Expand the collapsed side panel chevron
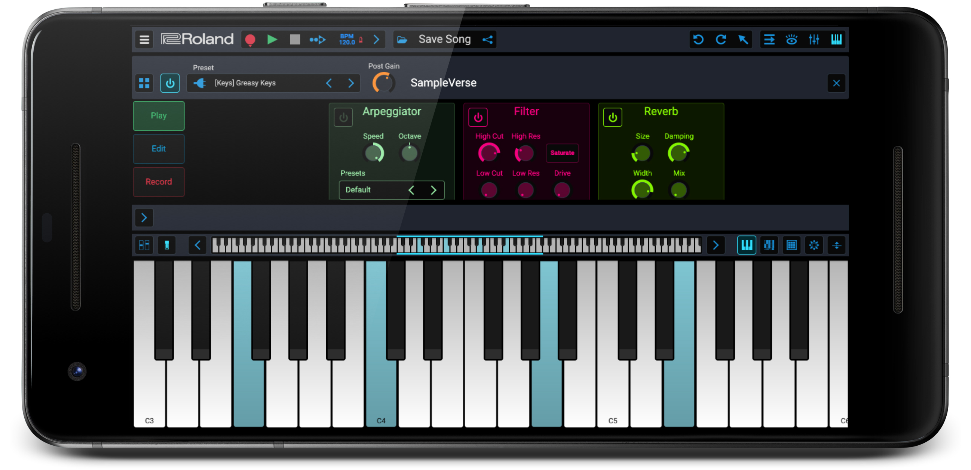Image resolution: width=971 pixels, height=470 pixels. pos(144,218)
